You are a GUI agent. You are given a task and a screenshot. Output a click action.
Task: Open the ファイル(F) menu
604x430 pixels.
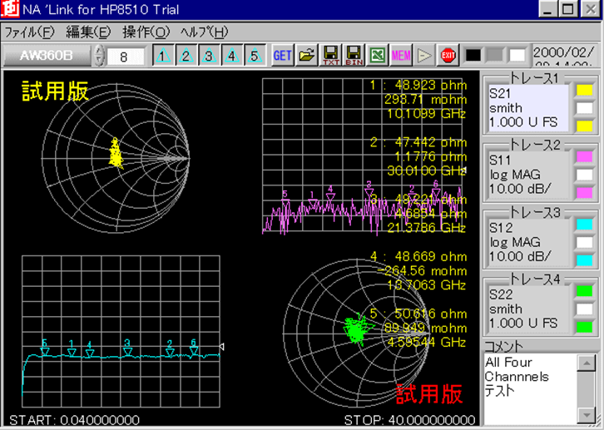pyautogui.click(x=29, y=32)
